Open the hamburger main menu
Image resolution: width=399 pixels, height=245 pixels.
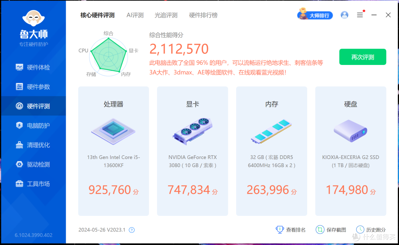360,15
